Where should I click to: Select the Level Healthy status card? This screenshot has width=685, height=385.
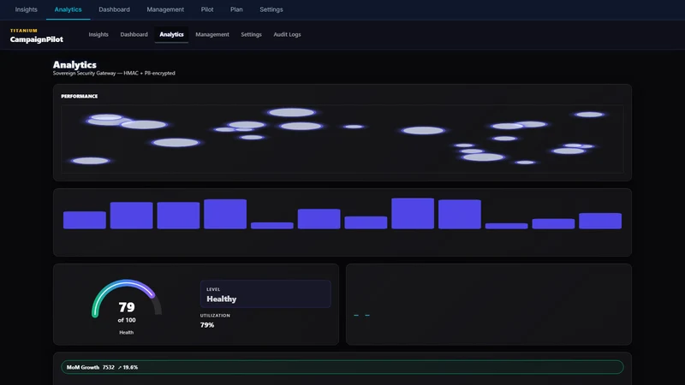click(265, 293)
